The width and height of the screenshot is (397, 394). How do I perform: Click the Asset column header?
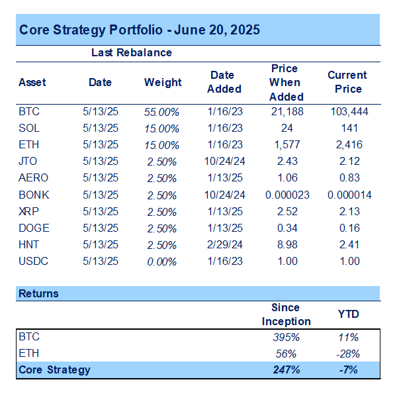click(32, 83)
